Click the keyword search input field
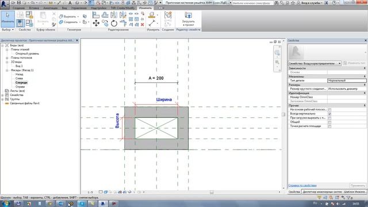Image resolution: width=368 pixels, height=207 pixels. click(252, 3)
